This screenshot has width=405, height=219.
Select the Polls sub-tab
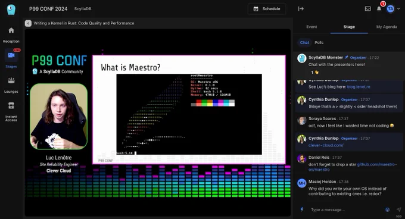[x=319, y=43]
